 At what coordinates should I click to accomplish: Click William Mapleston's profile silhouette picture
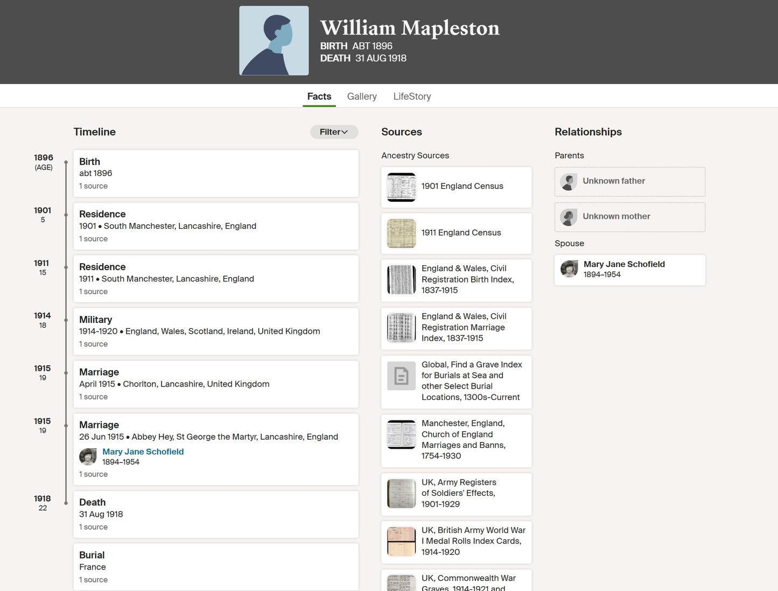(274, 41)
